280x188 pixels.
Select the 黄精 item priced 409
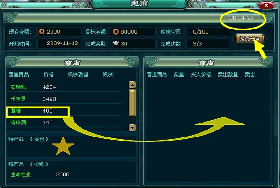[64, 111]
